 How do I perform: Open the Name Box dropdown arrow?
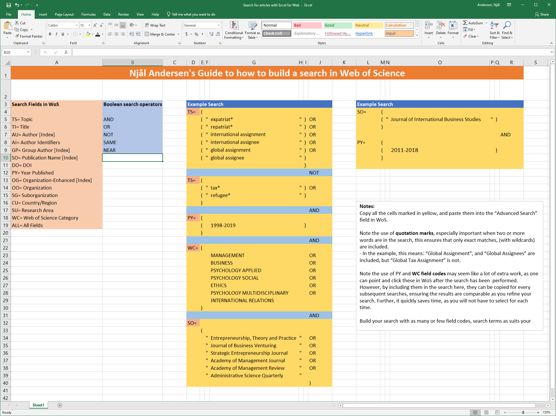pyautogui.click(x=28, y=52)
